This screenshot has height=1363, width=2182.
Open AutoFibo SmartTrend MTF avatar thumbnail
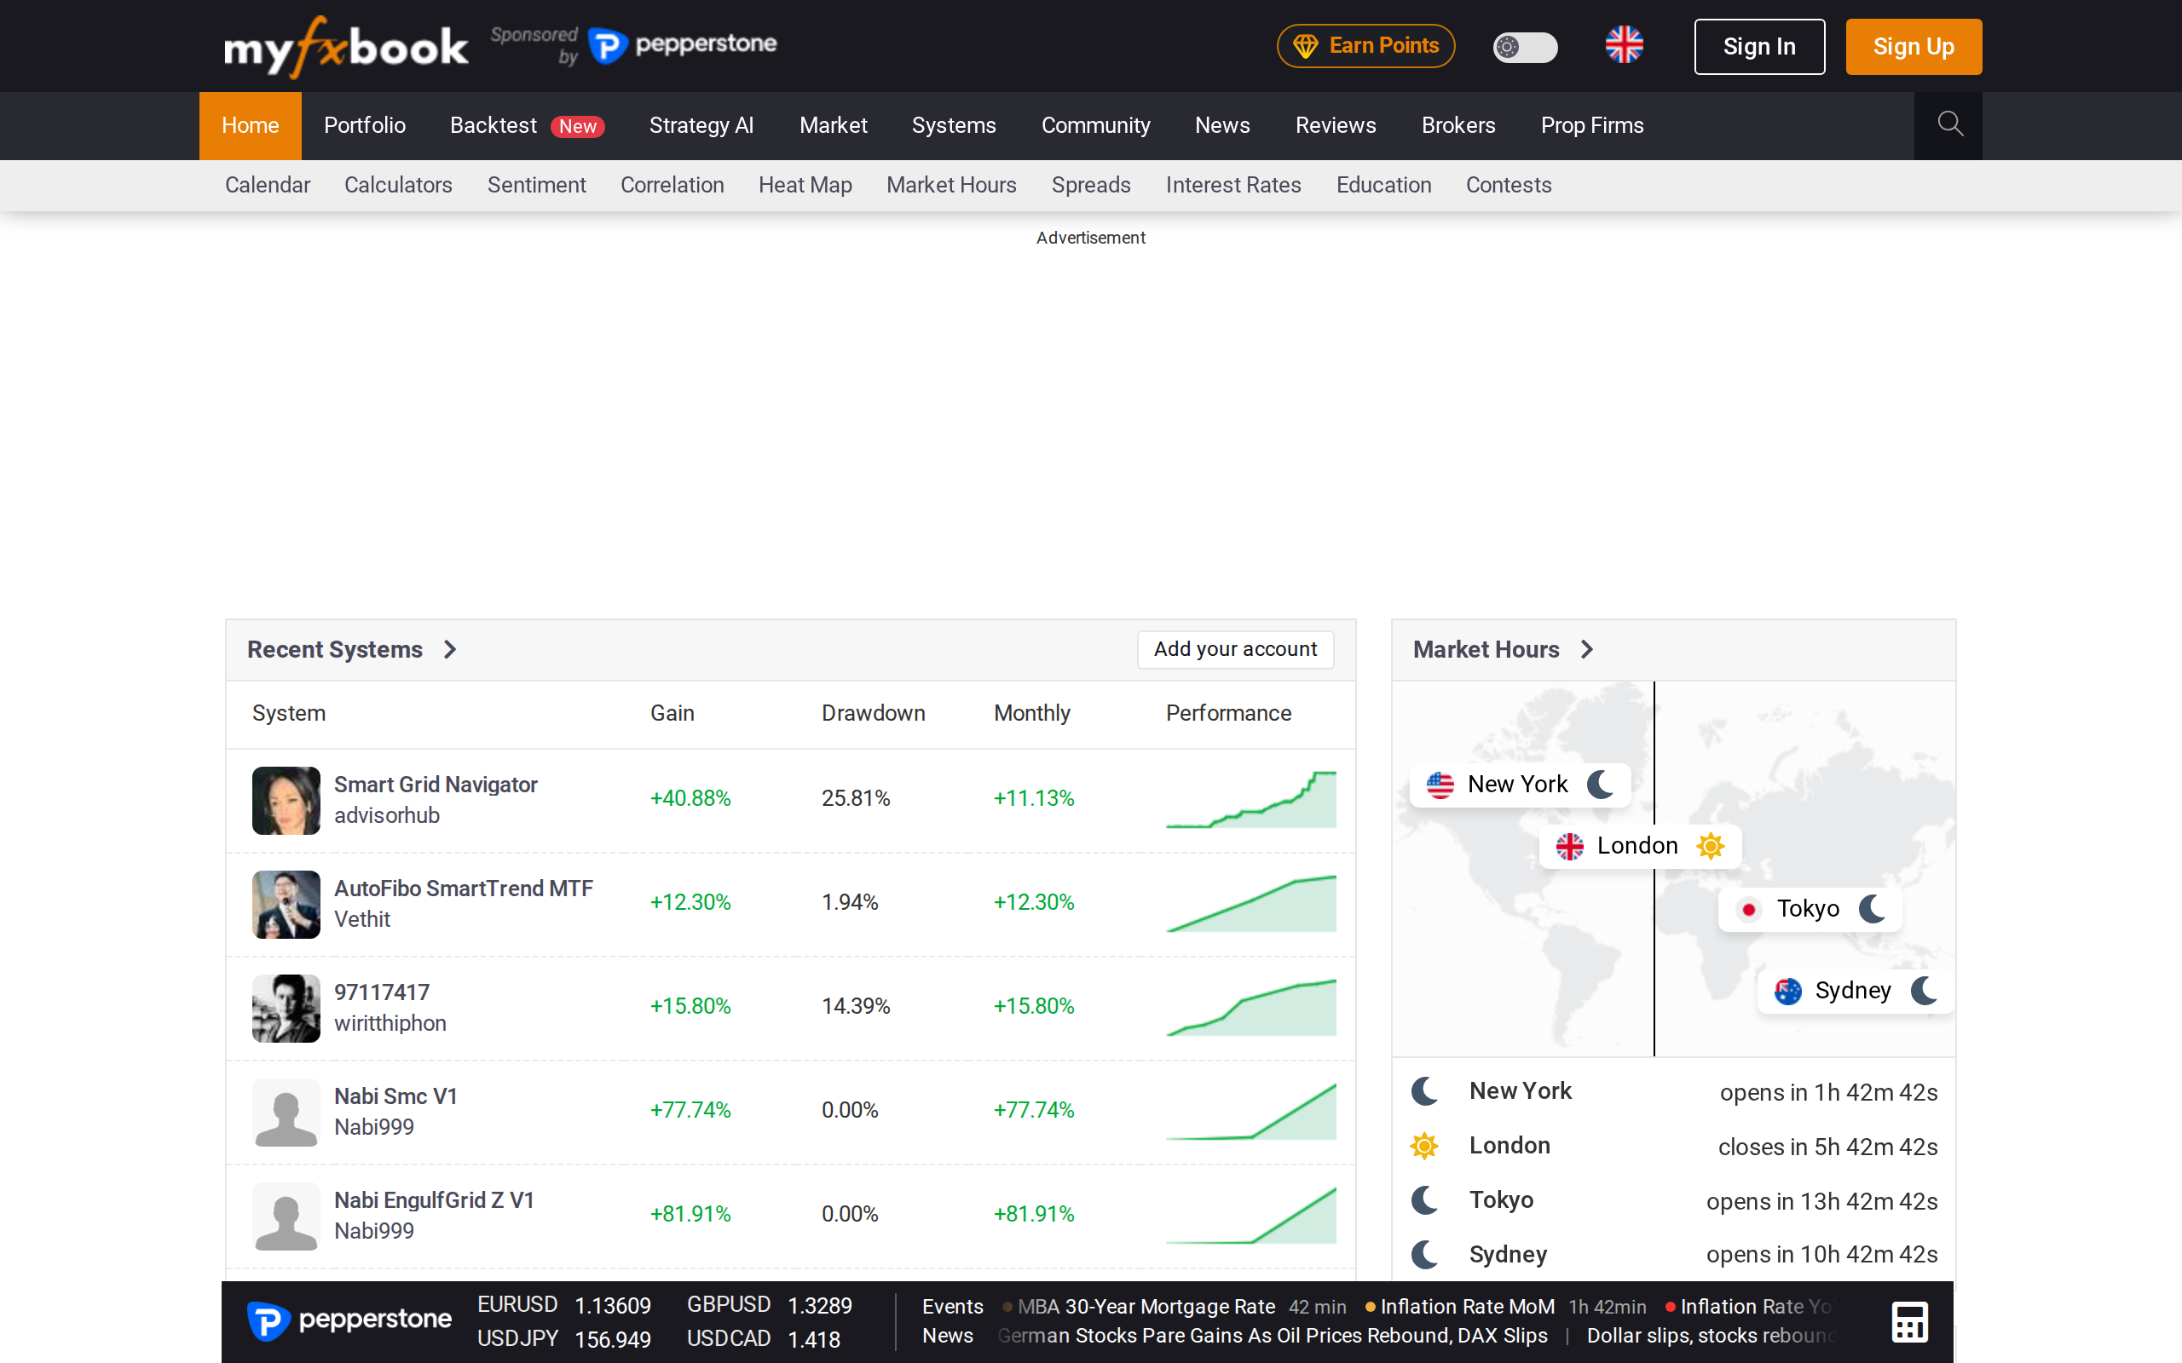click(286, 904)
